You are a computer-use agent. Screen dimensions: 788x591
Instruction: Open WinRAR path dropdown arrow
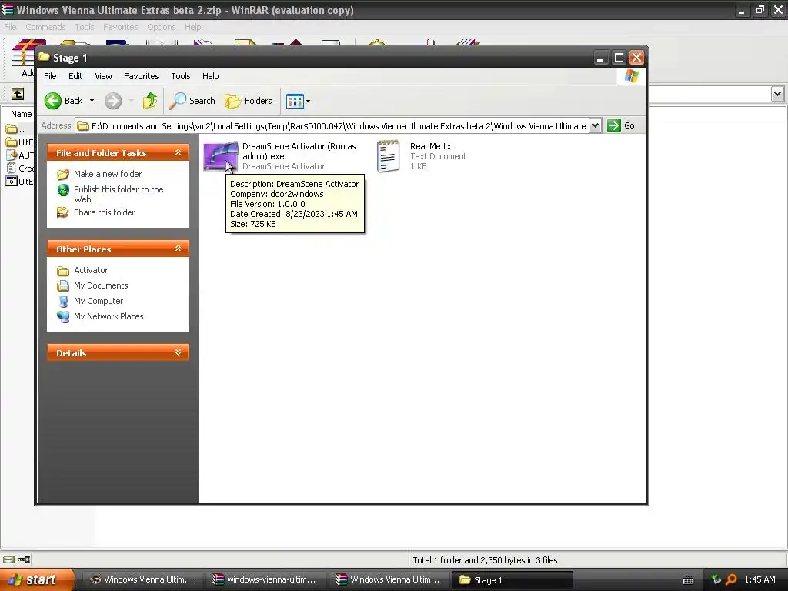[777, 94]
